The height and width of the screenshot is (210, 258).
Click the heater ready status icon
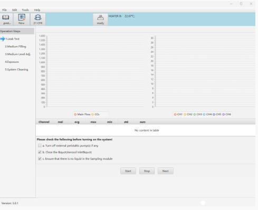[x=100, y=19]
